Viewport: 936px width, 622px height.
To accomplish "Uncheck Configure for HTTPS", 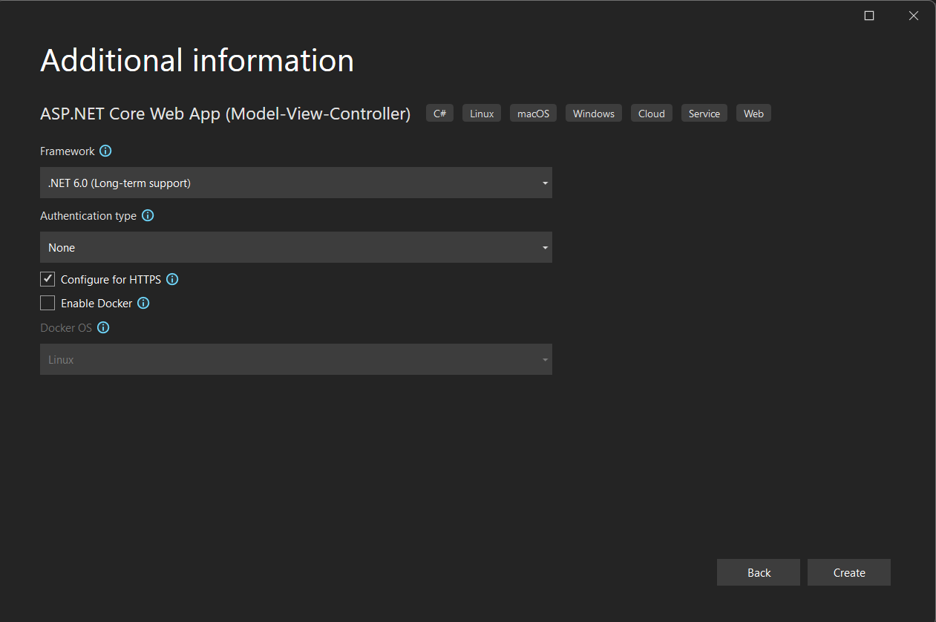I will tap(48, 279).
